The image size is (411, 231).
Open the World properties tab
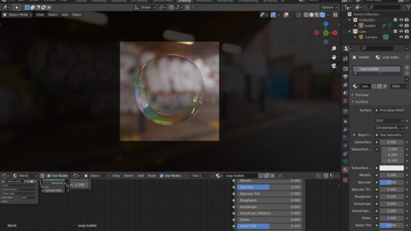[345, 101]
